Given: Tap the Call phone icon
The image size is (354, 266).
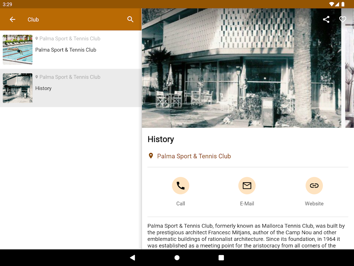Looking at the screenshot, I should 180,186.
